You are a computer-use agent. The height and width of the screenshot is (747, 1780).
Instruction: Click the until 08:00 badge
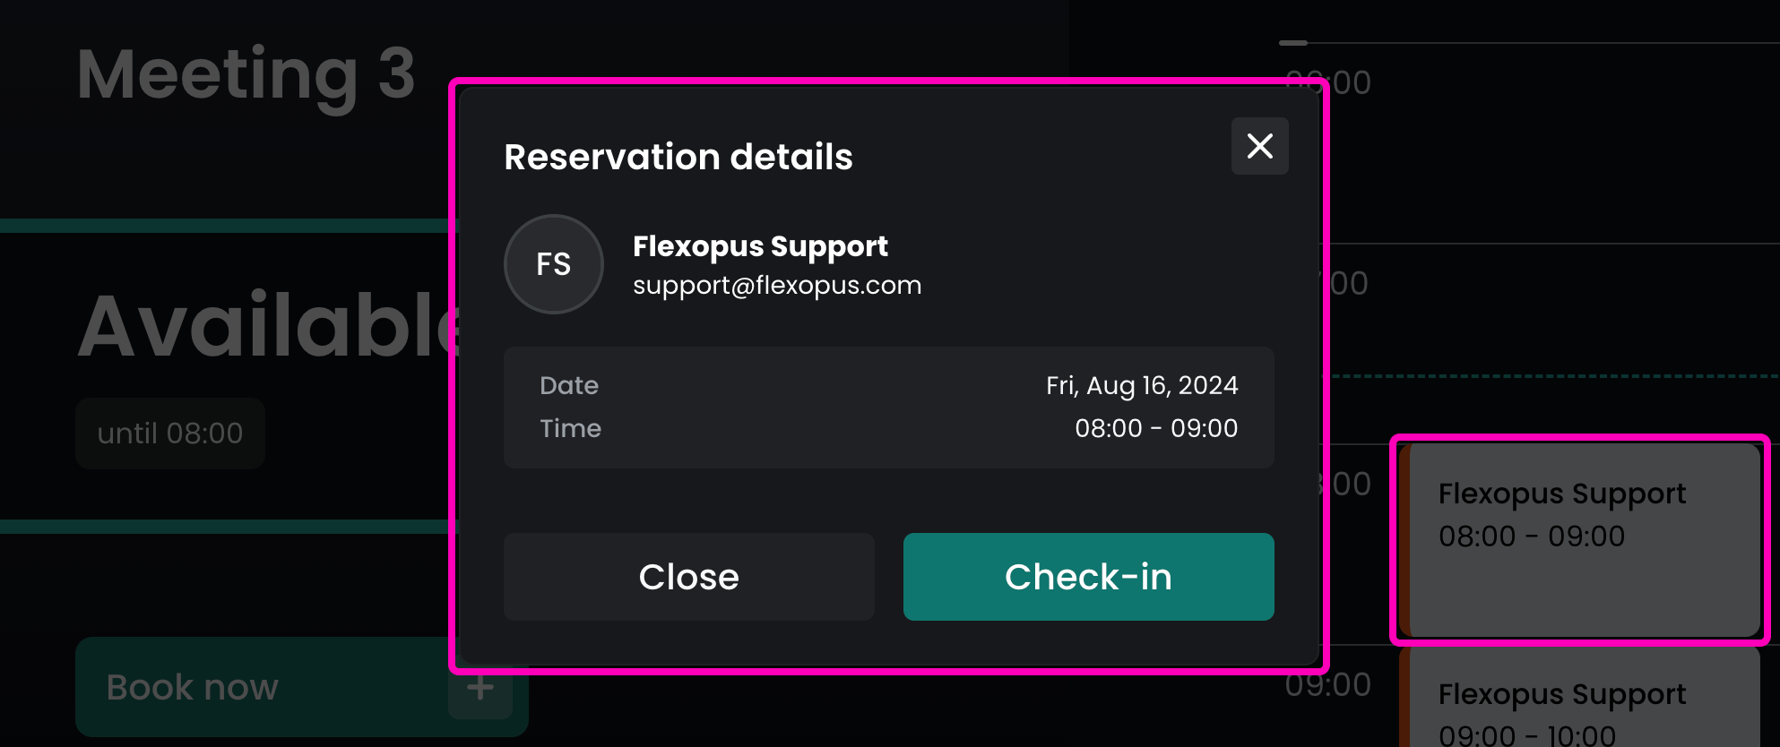(170, 434)
